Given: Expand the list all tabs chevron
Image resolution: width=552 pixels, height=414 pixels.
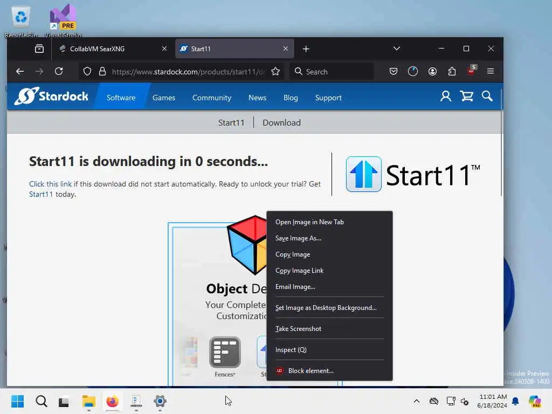Looking at the screenshot, I should click(397, 49).
